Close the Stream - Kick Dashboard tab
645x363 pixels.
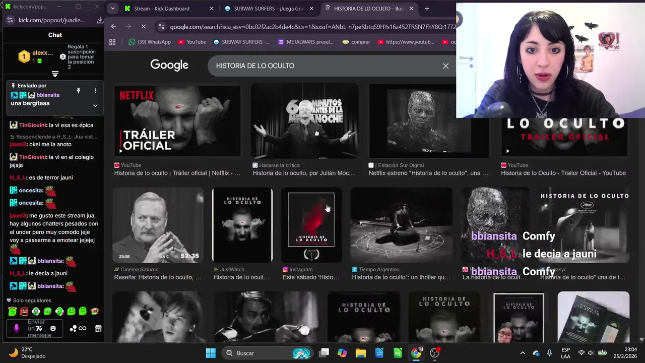coord(212,9)
